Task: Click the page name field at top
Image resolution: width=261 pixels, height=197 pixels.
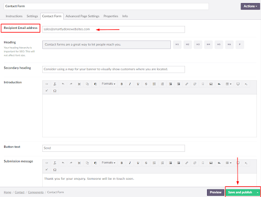Action: click(106, 6)
